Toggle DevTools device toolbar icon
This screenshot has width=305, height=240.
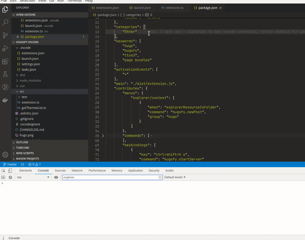pos(10,171)
